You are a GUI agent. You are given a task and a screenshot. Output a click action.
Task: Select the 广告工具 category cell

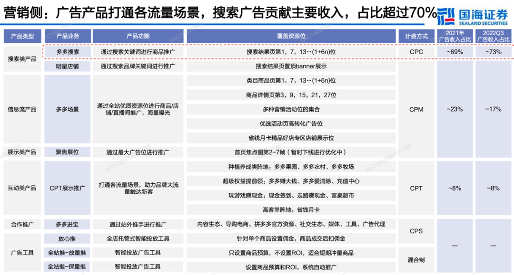[22, 252]
